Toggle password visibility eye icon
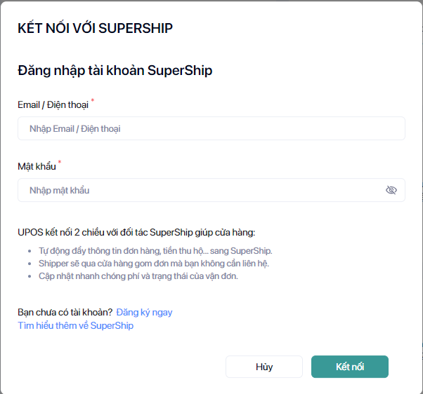This screenshot has width=423, height=394. [391, 190]
